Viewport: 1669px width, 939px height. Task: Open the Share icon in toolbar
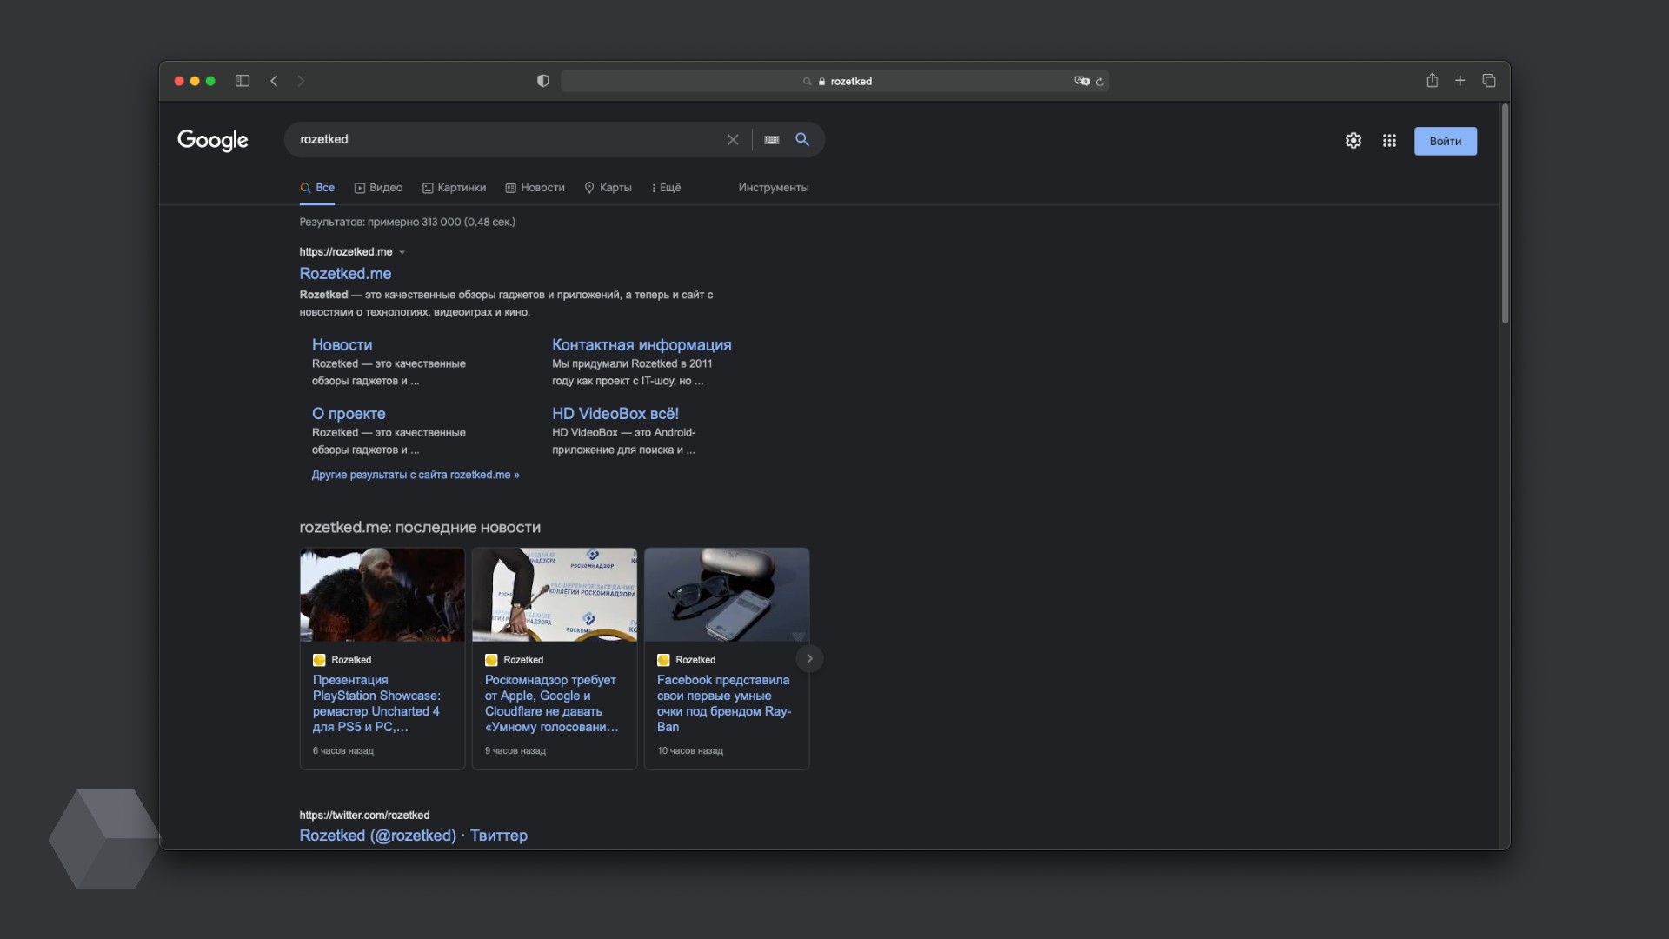pyautogui.click(x=1433, y=80)
